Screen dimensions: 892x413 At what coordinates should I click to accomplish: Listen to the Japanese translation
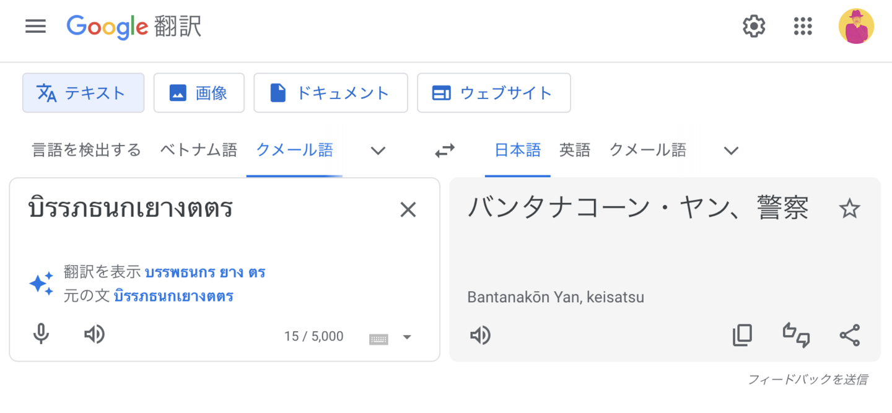(x=480, y=336)
